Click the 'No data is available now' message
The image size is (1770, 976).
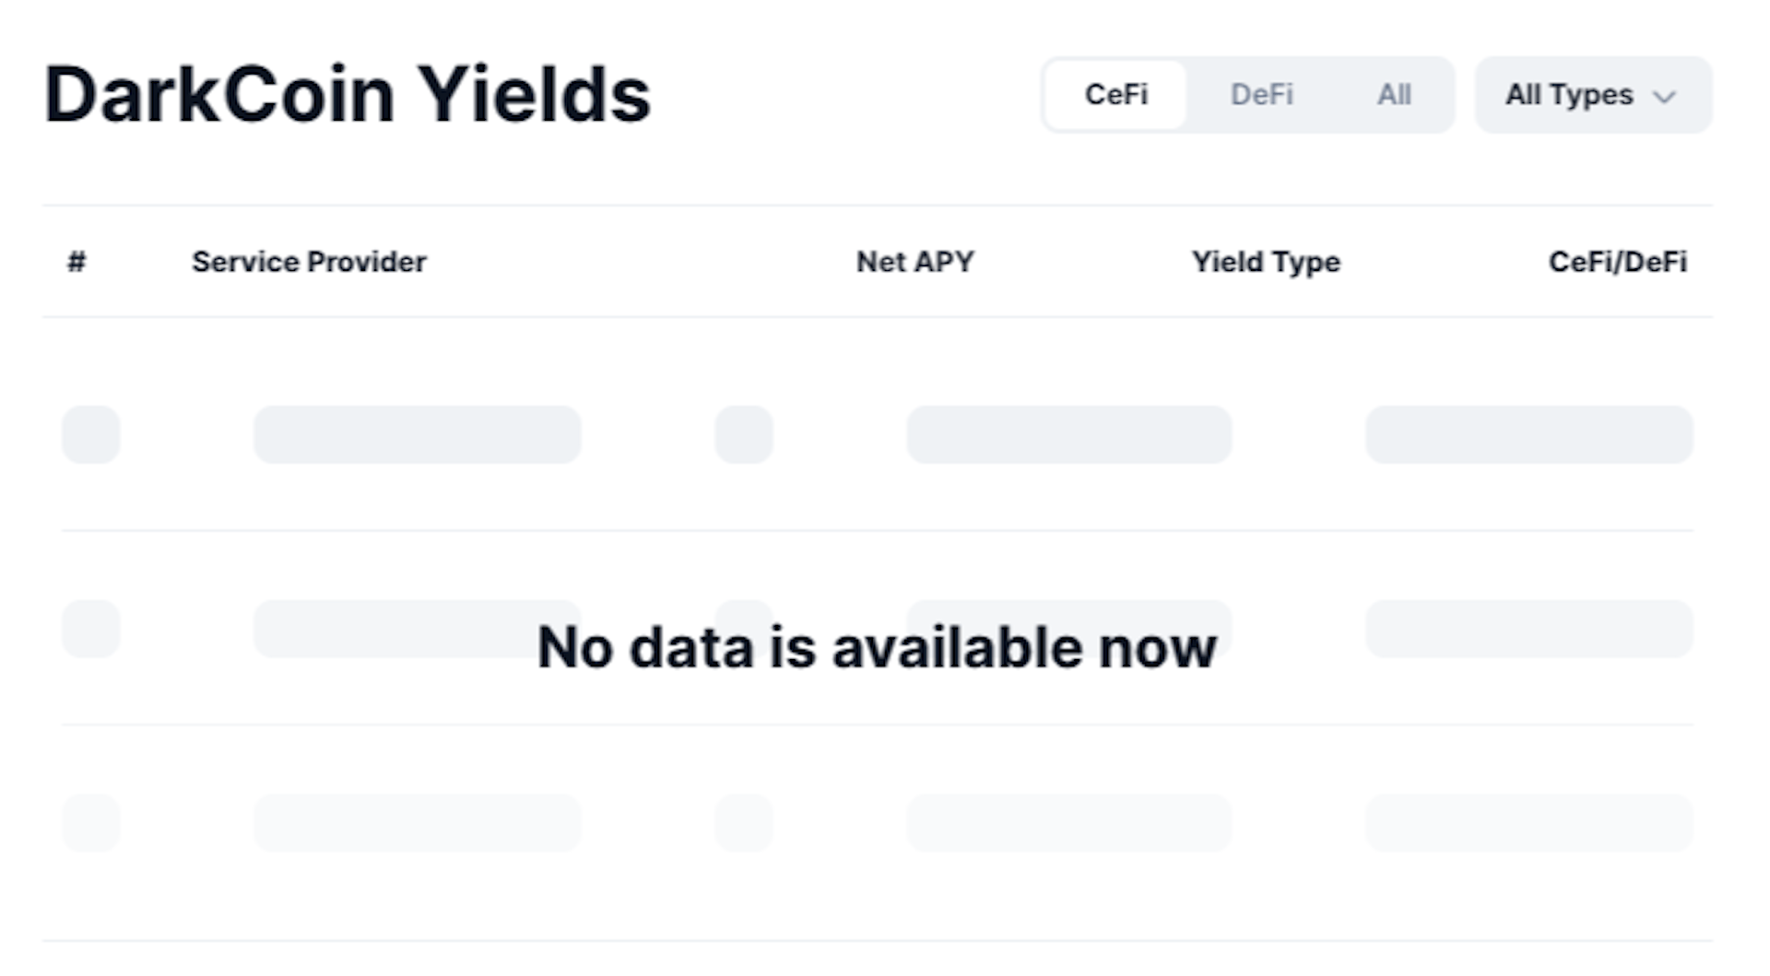click(x=877, y=647)
